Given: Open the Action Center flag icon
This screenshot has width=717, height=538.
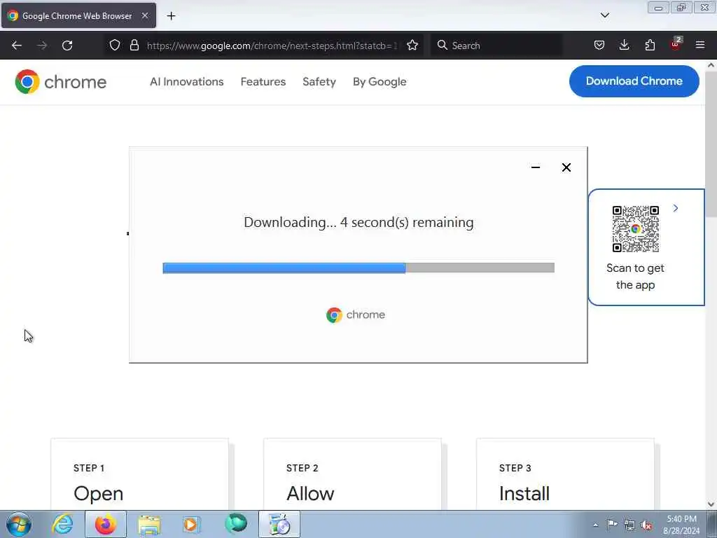Looking at the screenshot, I should pos(612,524).
